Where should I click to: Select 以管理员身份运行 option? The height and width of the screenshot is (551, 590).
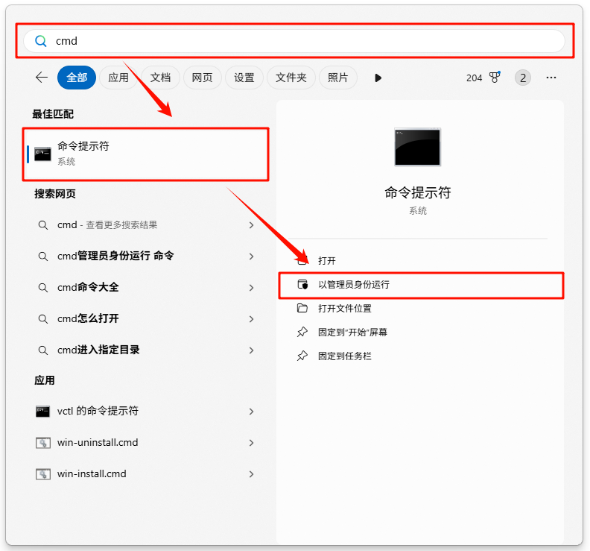[354, 285]
